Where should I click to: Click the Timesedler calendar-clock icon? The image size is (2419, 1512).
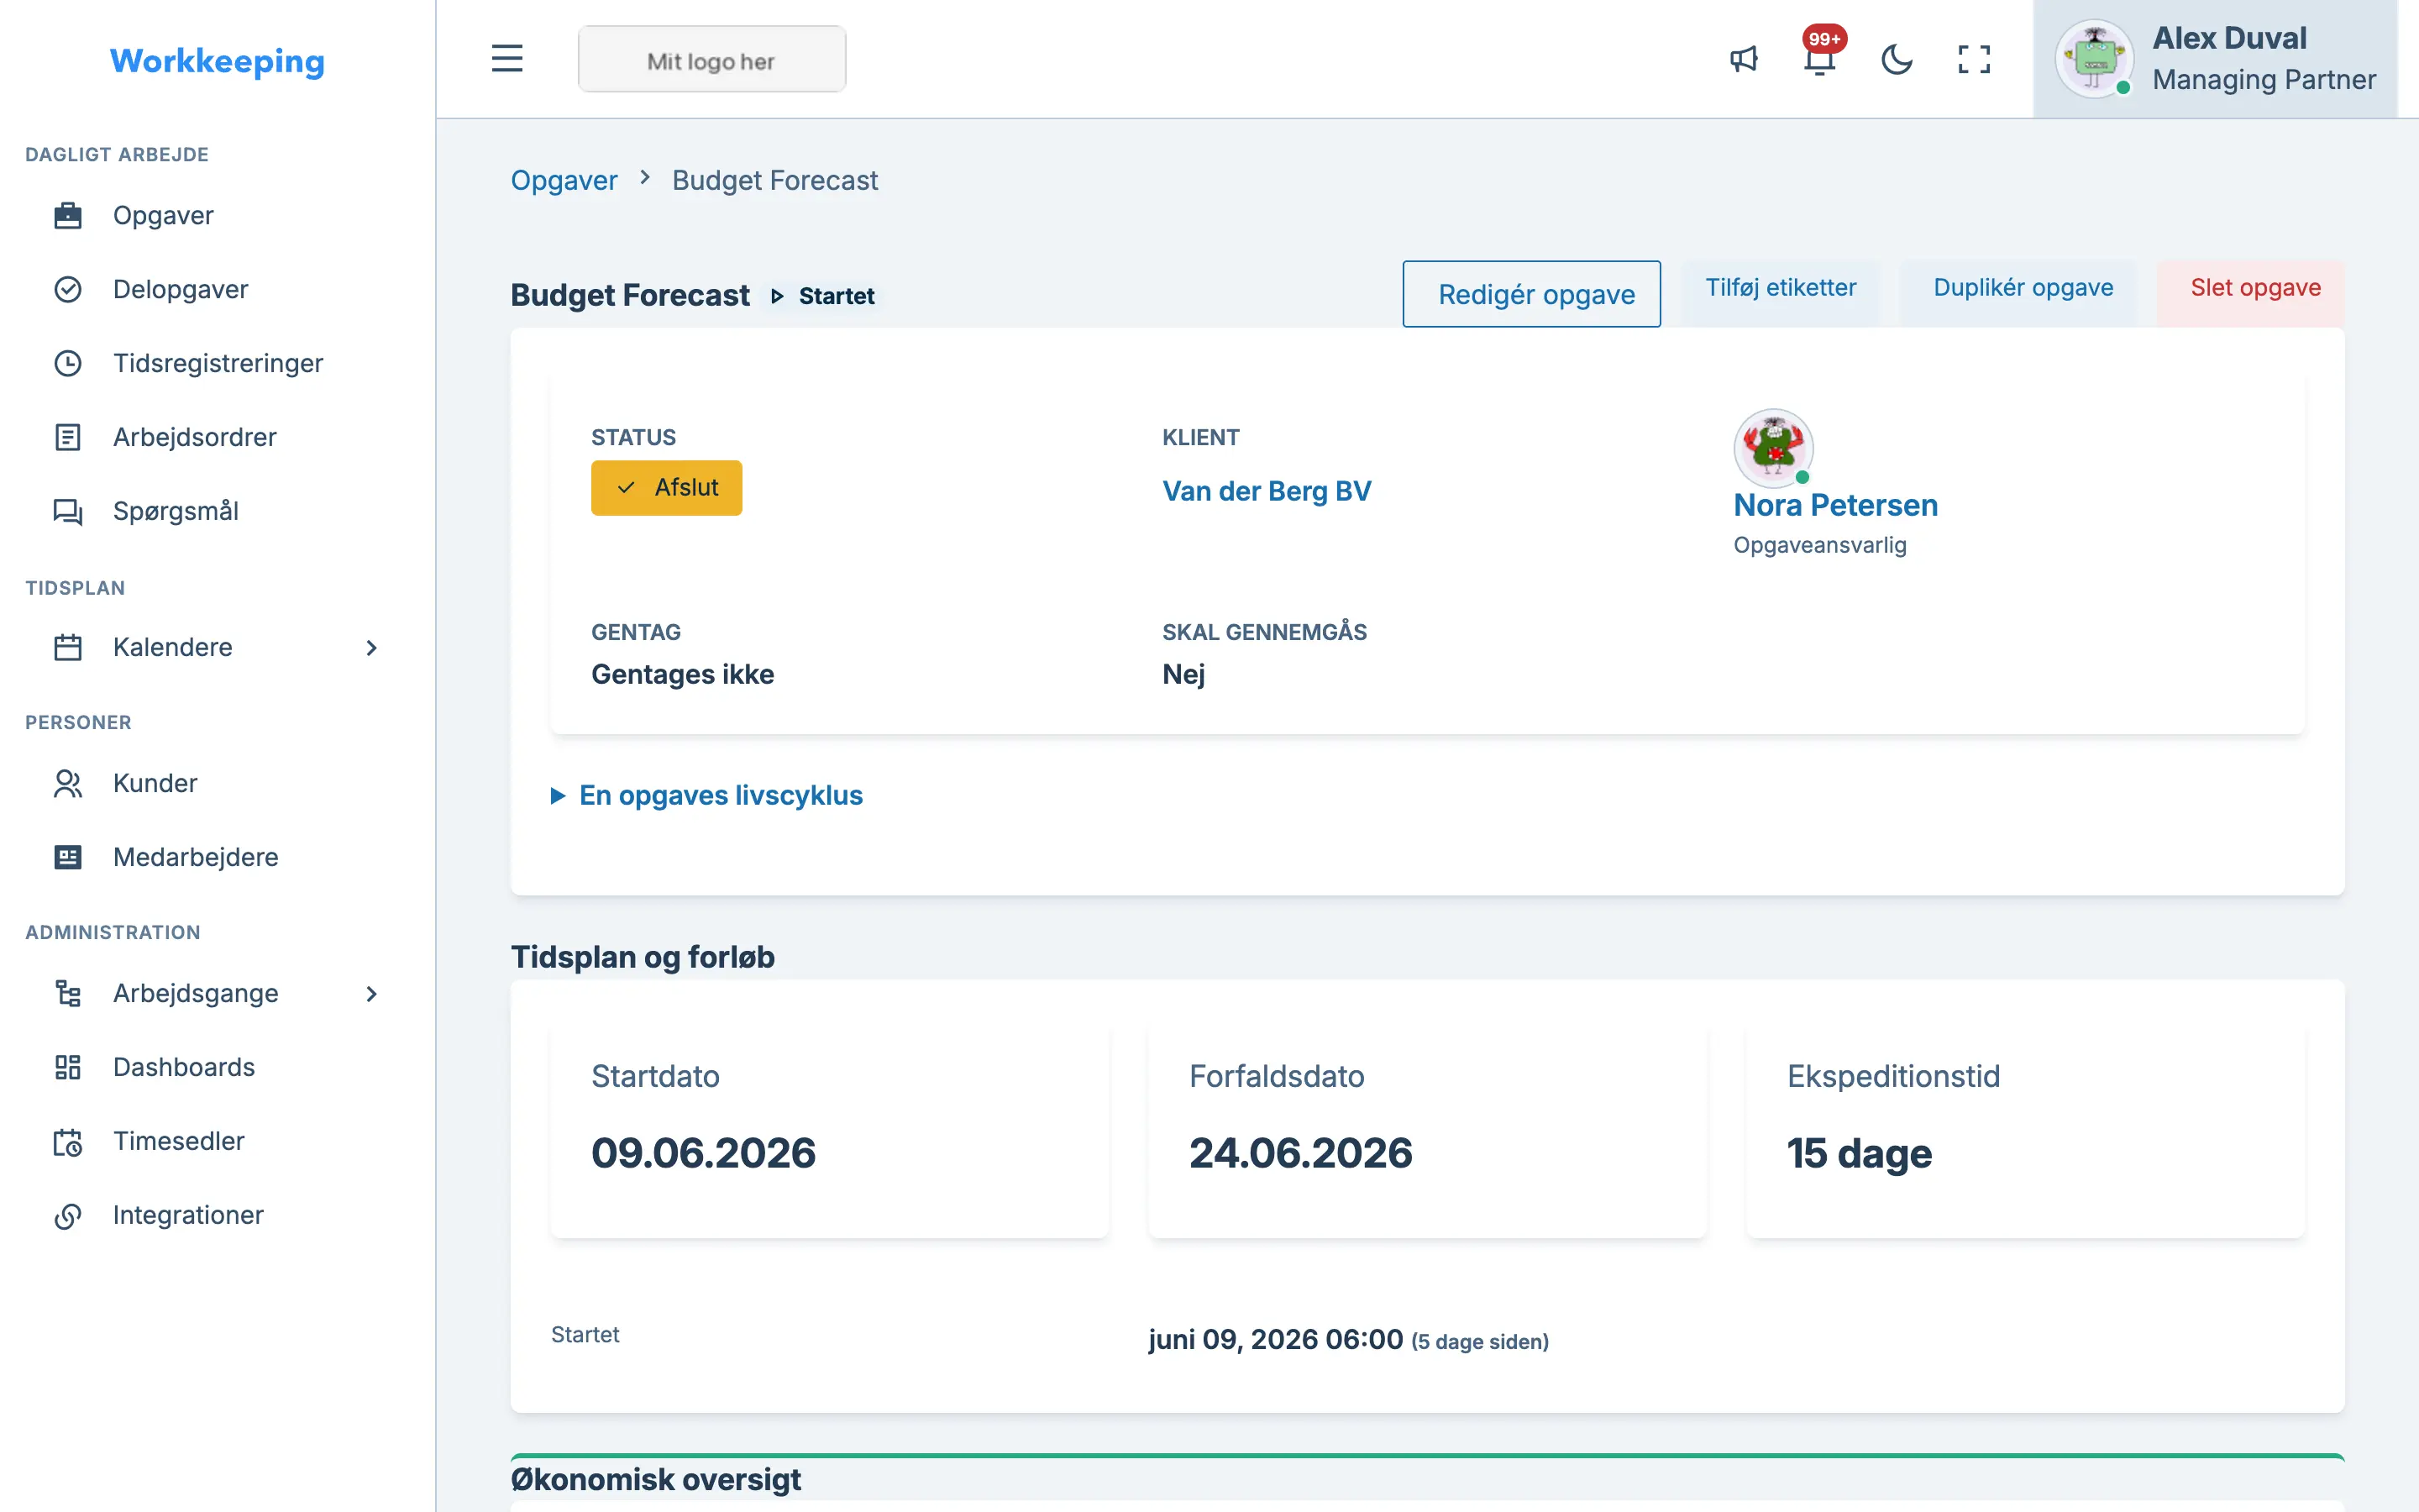click(68, 1141)
